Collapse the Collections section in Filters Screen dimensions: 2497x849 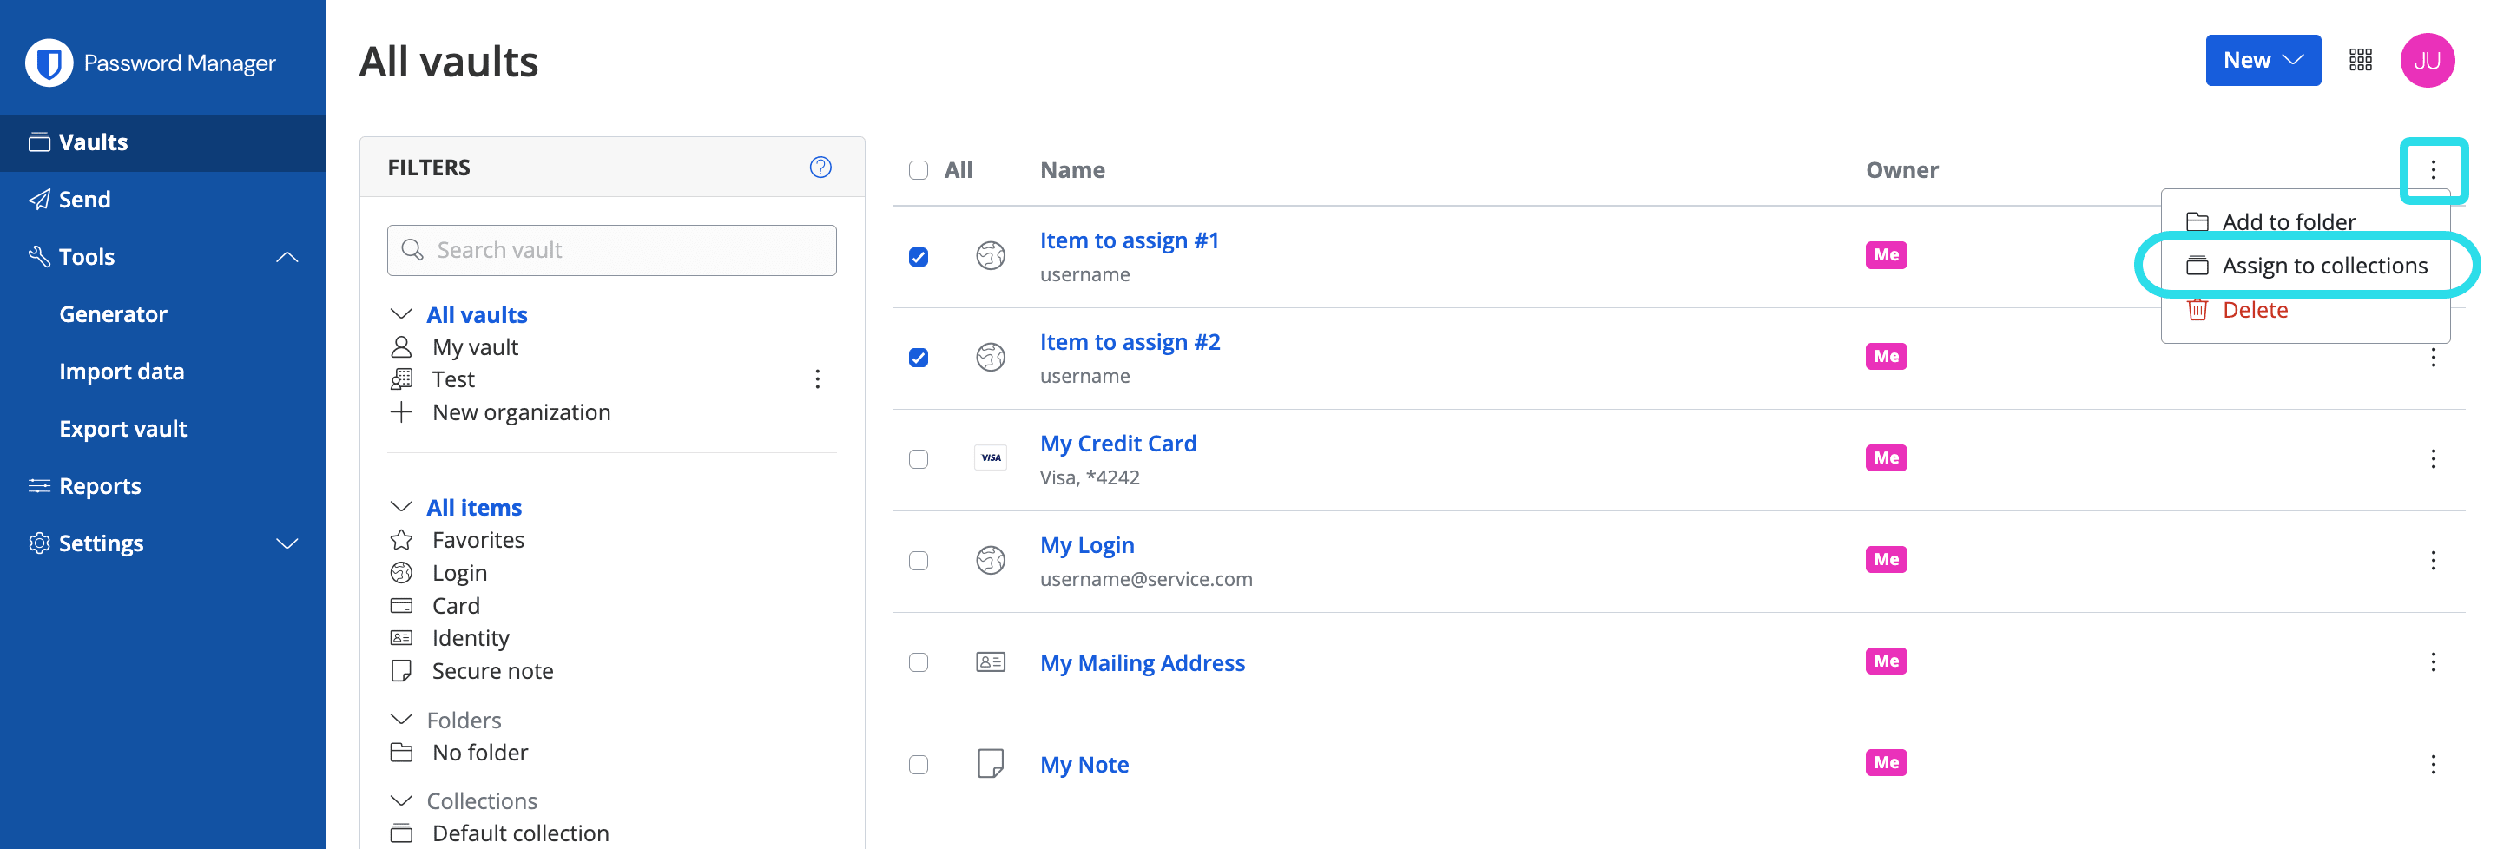point(401,800)
